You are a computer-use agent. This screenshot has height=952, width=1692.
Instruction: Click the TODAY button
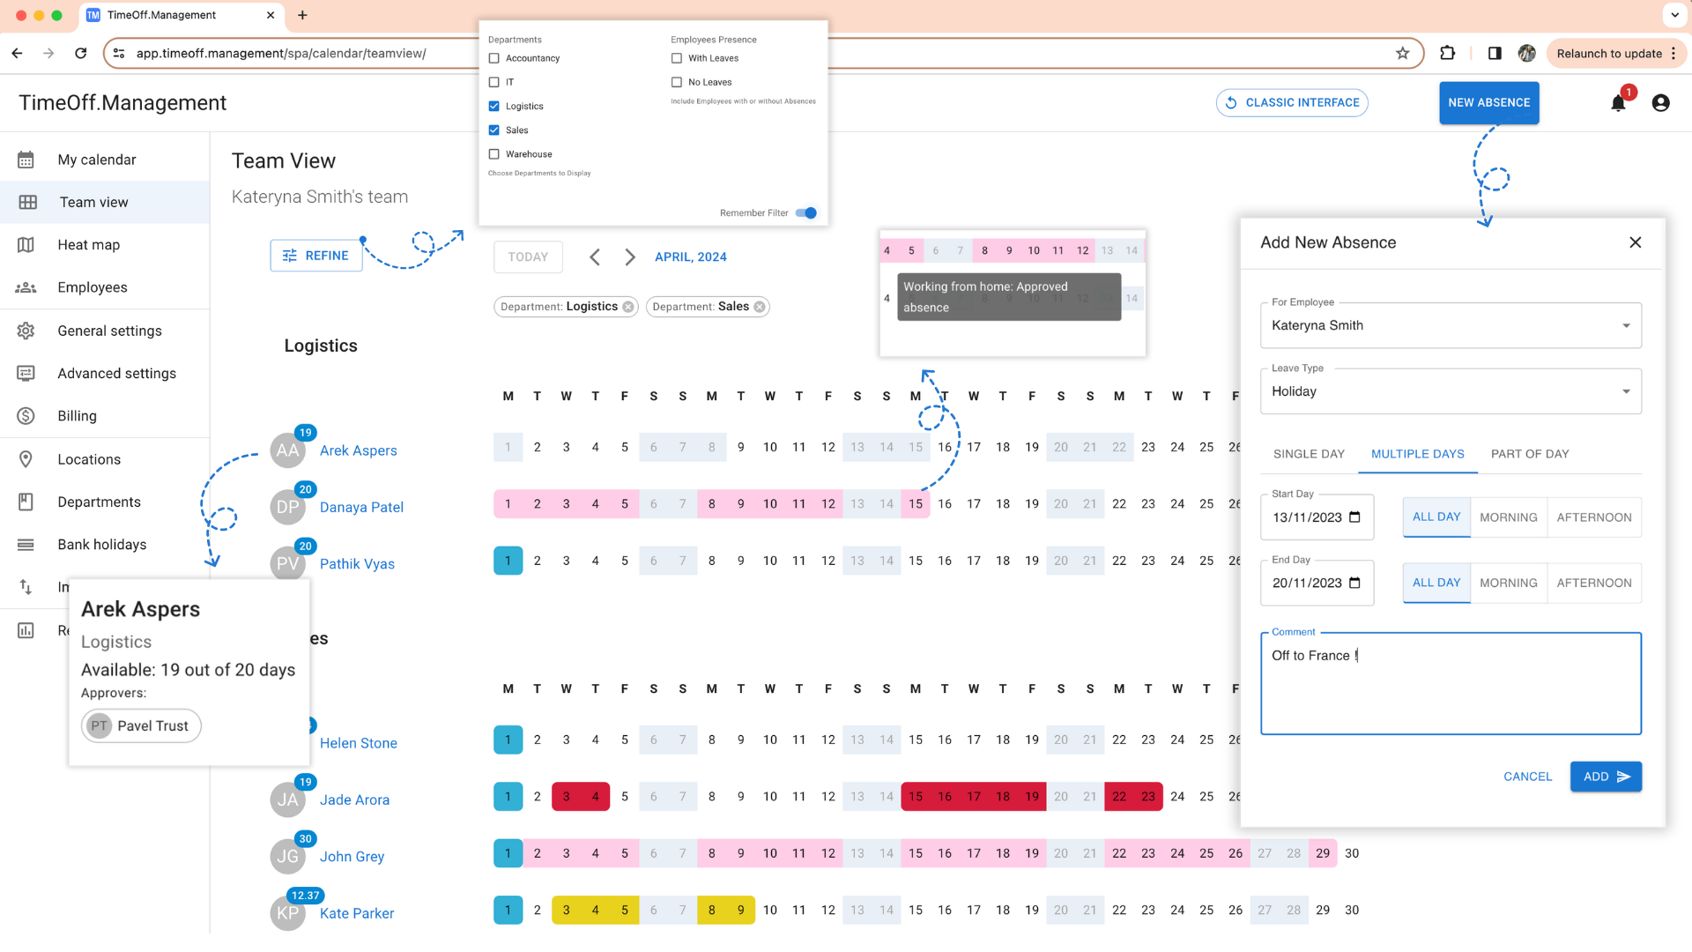coord(528,257)
